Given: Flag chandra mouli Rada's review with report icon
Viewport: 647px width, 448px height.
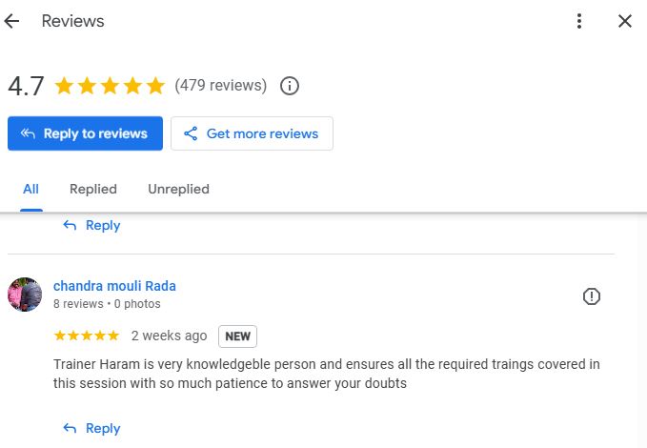Looking at the screenshot, I should (592, 296).
